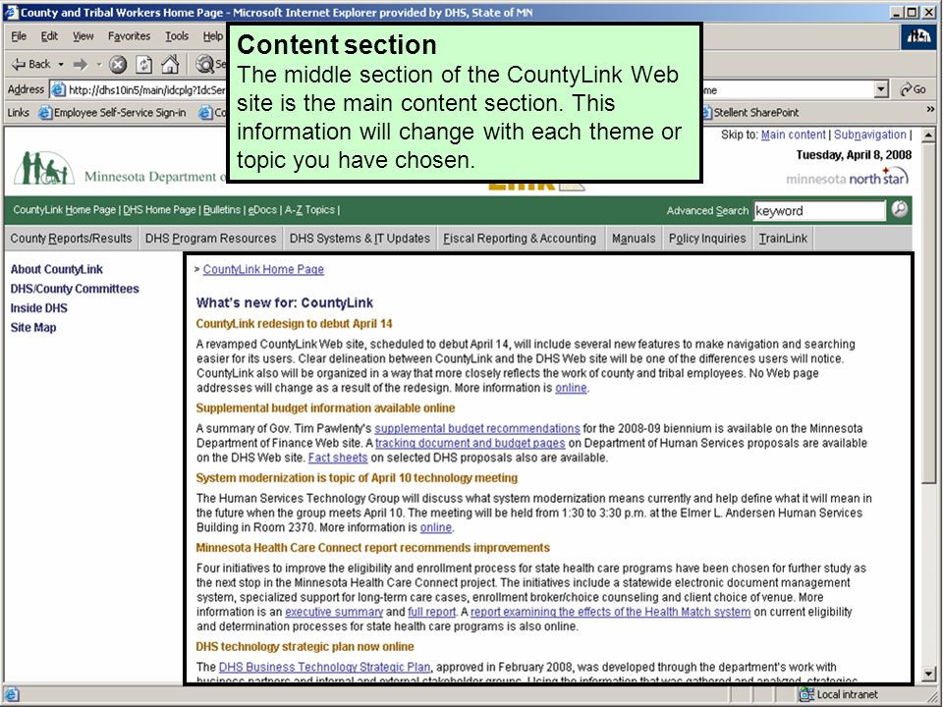Screen dimensions: 943x707
Task: Open the View menu
Action: [83, 36]
